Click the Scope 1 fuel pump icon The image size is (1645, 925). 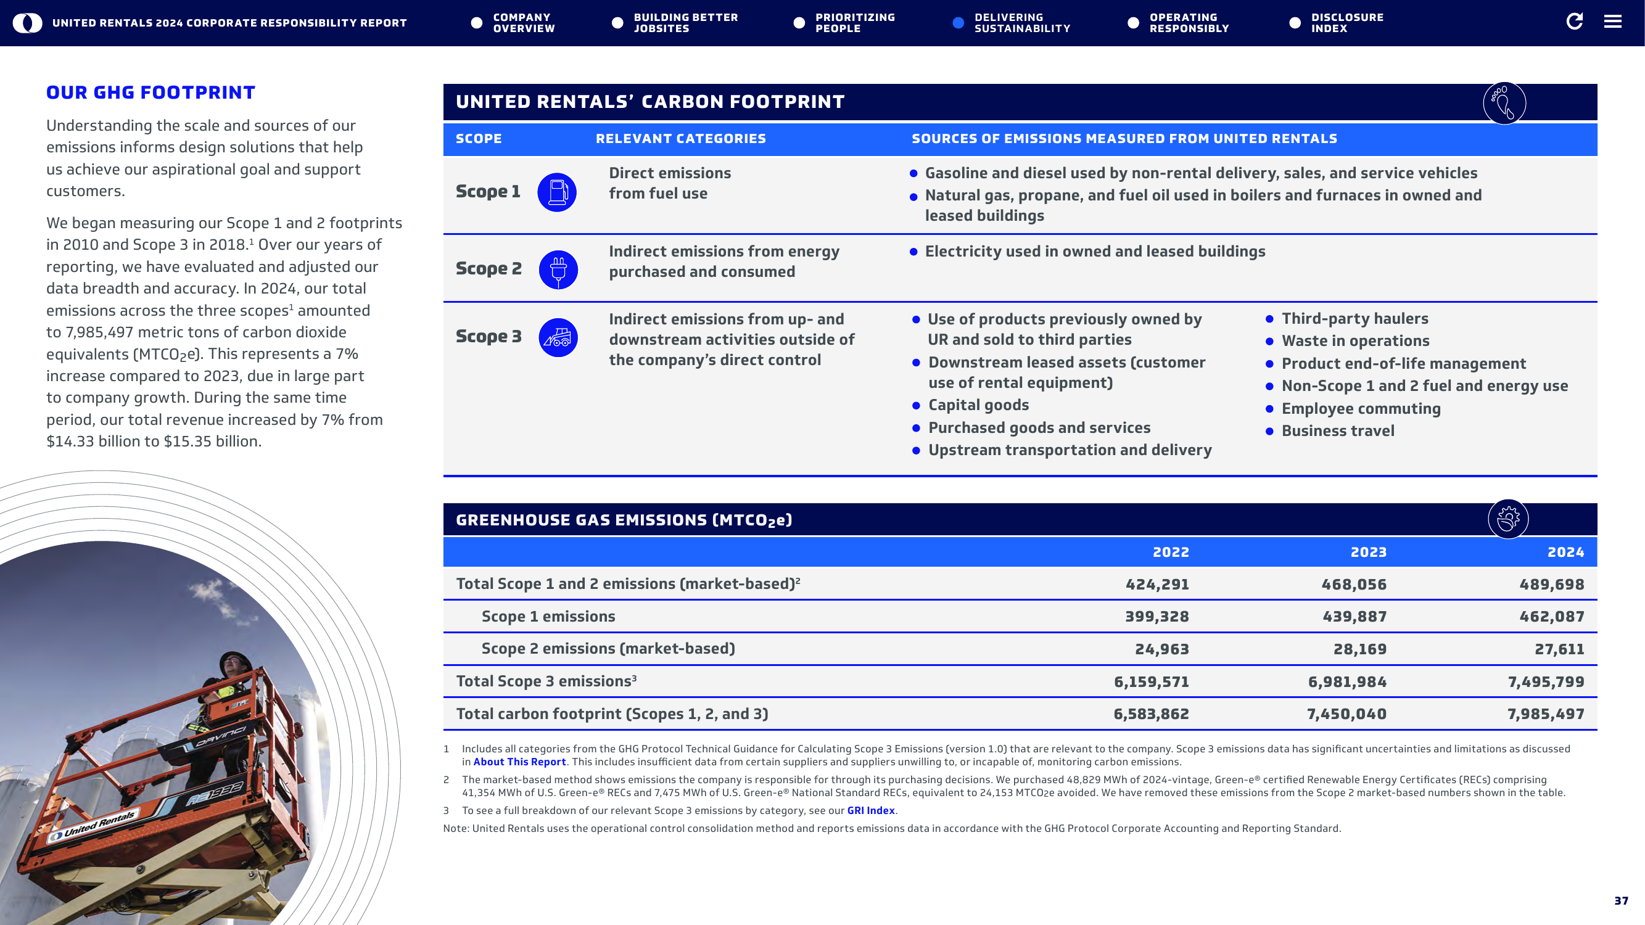click(557, 192)
